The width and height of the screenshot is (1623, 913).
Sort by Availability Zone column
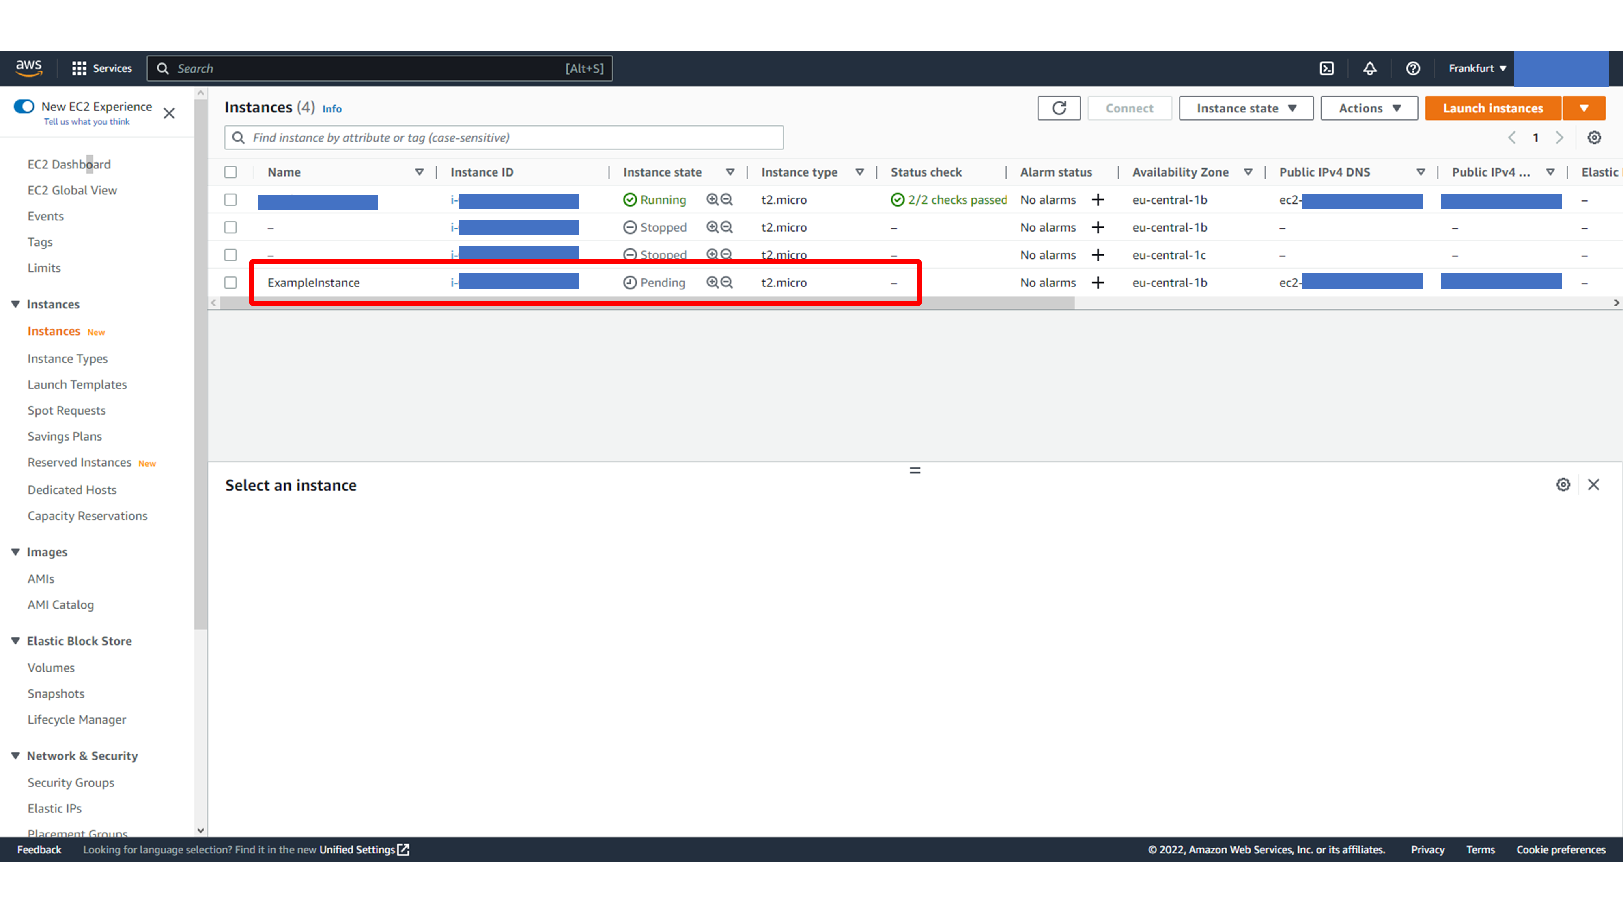point(1248,172)
